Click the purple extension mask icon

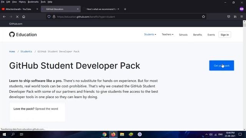(242, 9)
